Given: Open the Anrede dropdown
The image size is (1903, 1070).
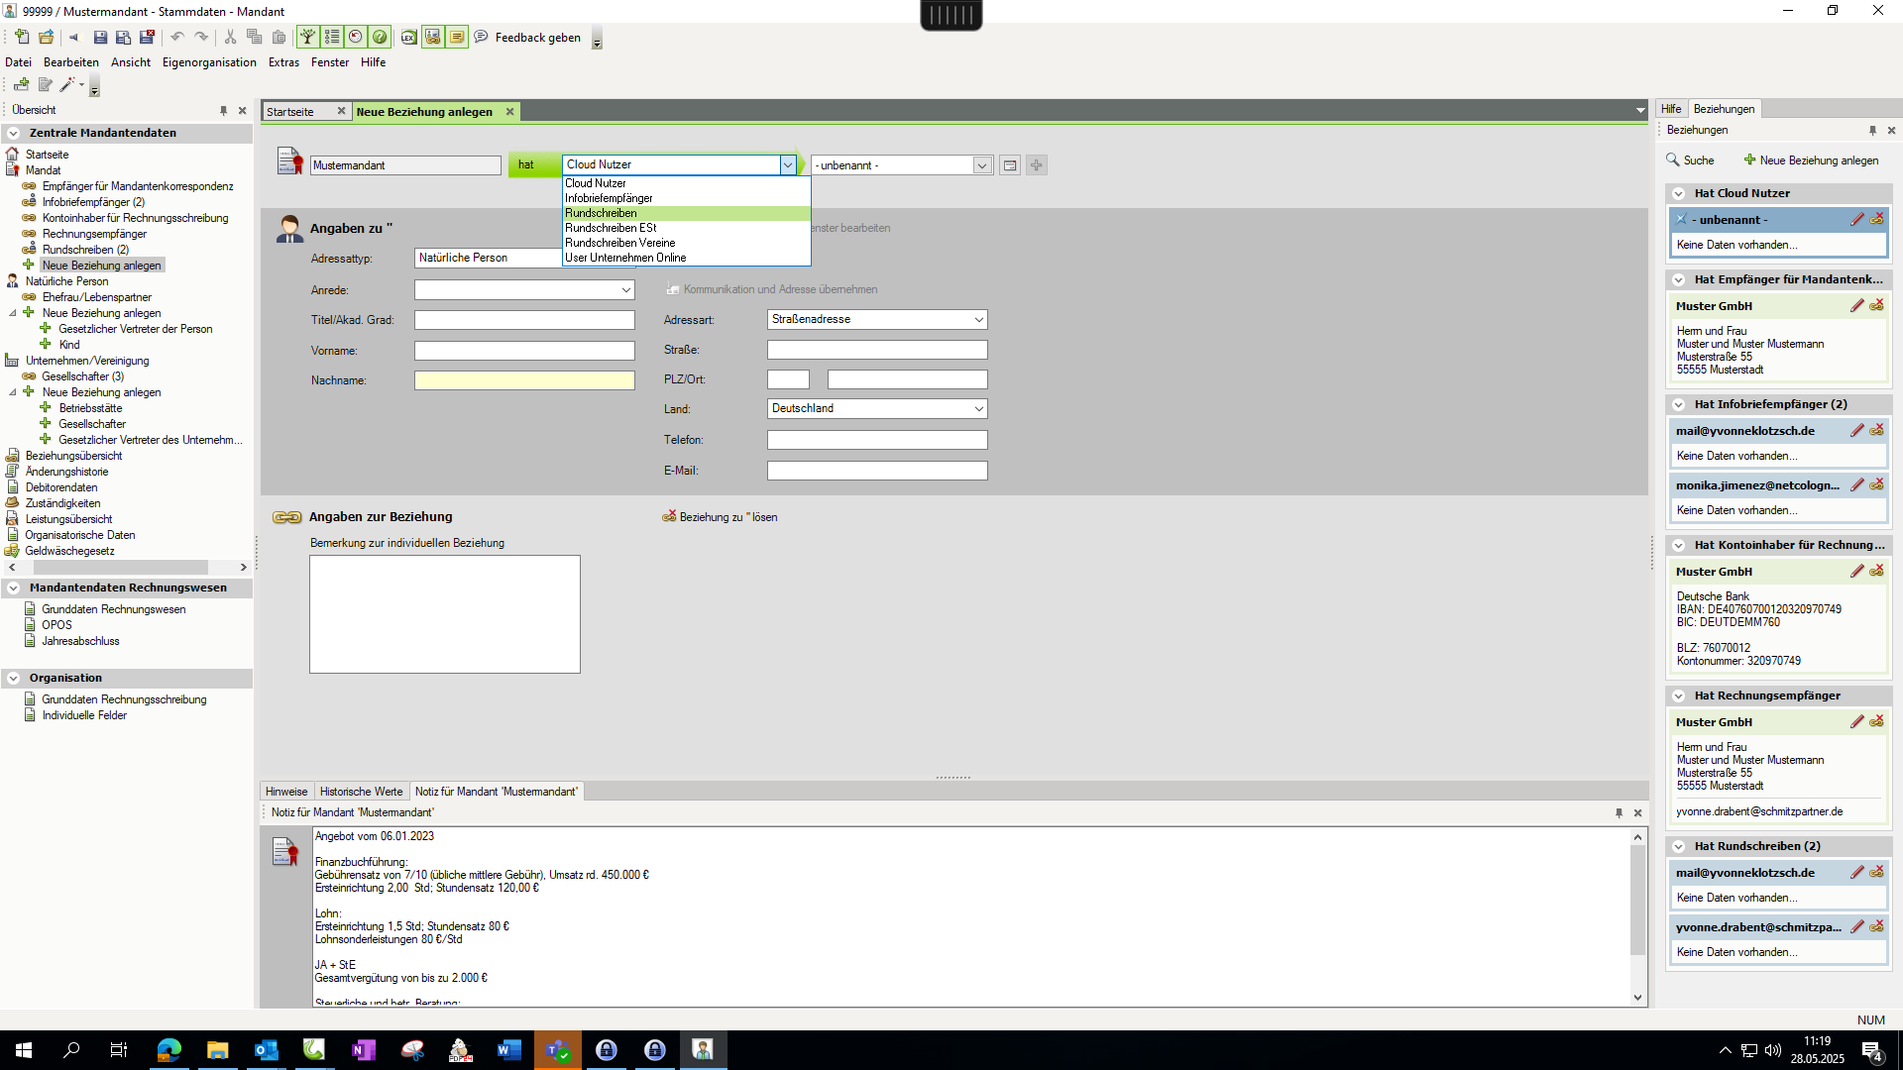Looking at the screenshot, I should pos(626,290).
